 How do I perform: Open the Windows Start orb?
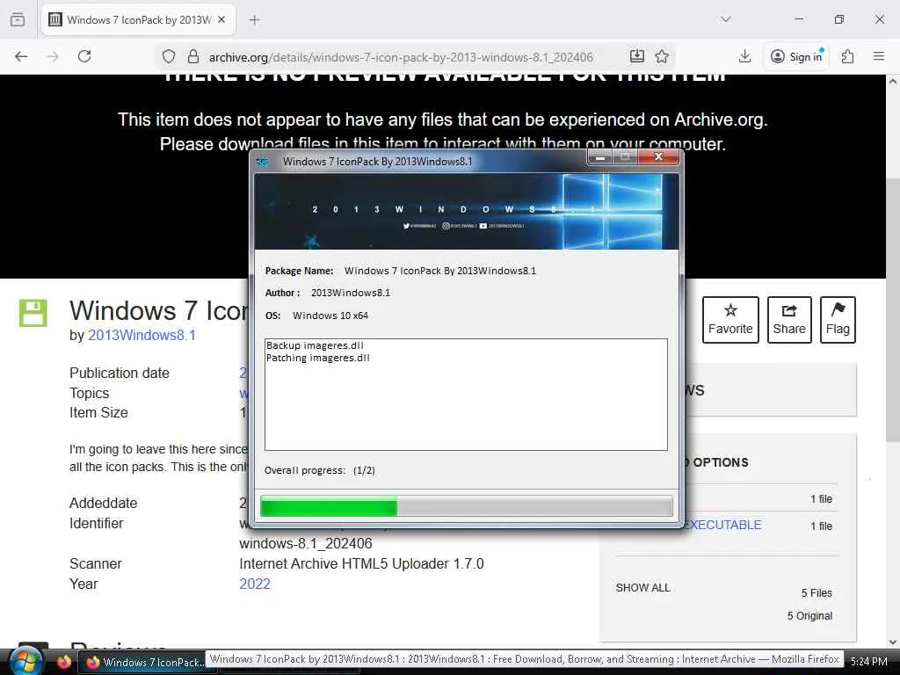pos(25,661)
